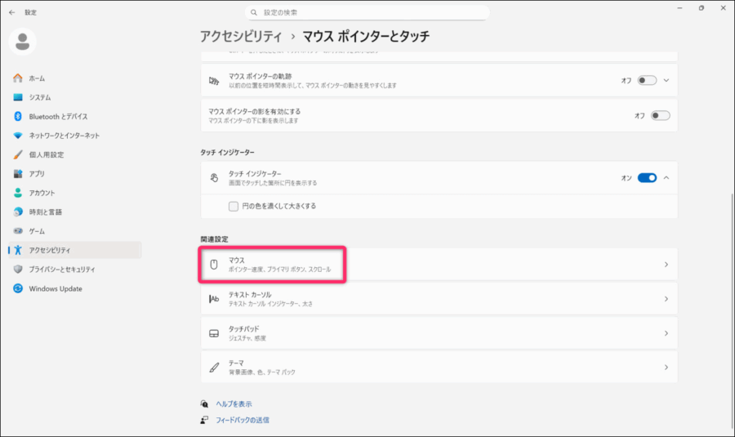Toggle マウス ポインターの軌跡 switch
Viewport: 735px width, 437px height.
(x=647, y=81)
